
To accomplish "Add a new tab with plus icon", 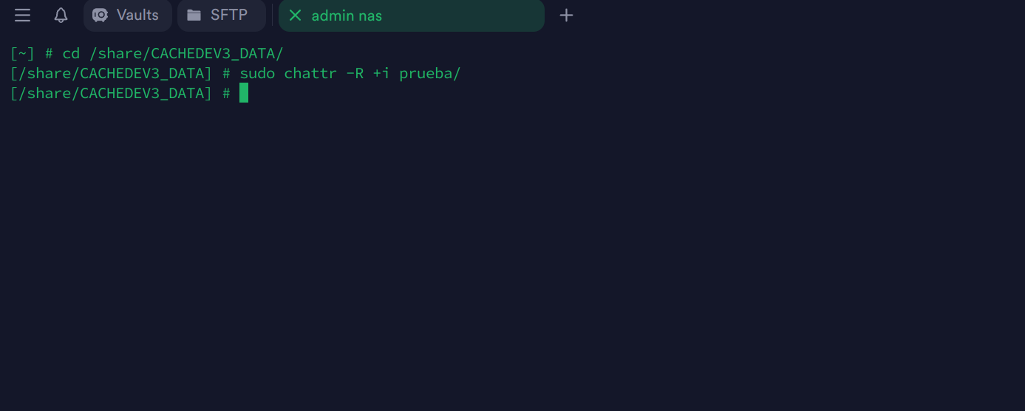I will [x=566, y=15].
